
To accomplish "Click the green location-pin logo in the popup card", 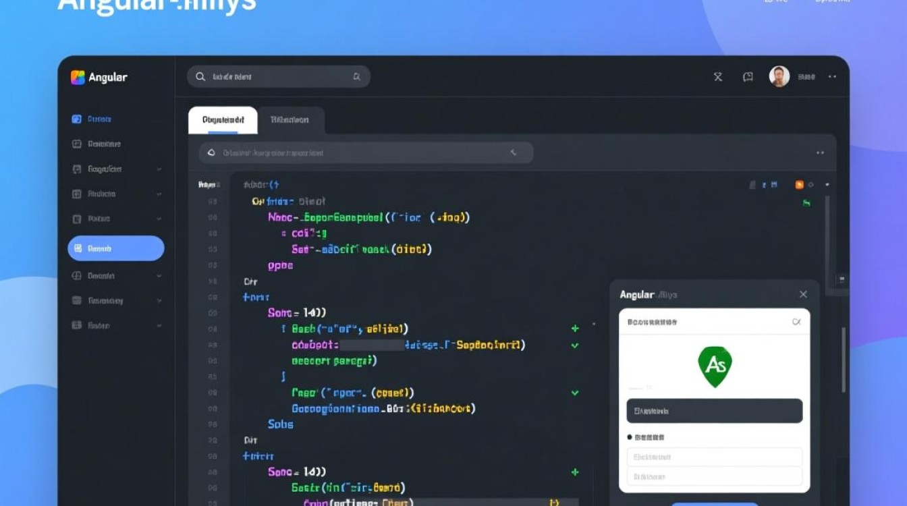I will tap(715, 365).
